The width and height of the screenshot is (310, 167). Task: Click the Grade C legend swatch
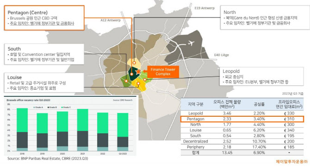(x=62, y=107)
